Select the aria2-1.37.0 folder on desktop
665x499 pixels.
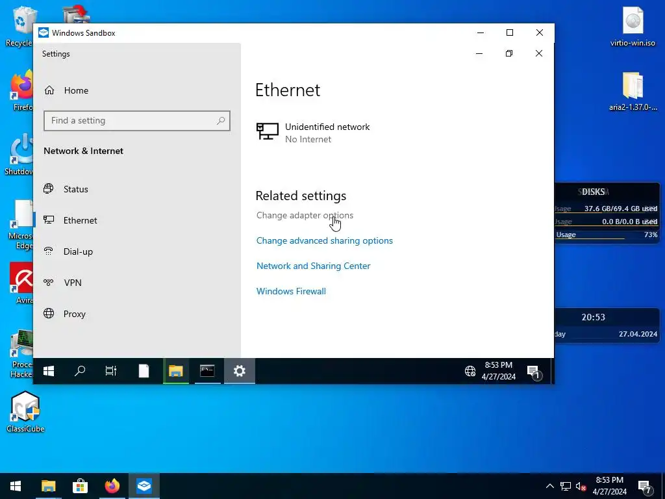[633, 92]
